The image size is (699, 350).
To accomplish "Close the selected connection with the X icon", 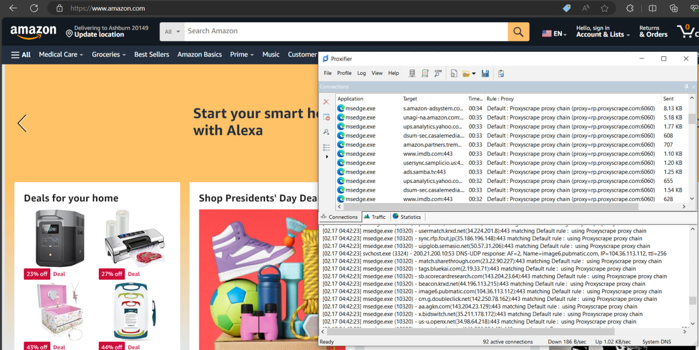I will [326, 102].
